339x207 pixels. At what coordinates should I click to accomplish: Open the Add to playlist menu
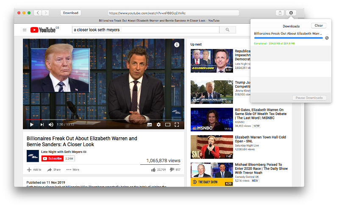[34, 170]
